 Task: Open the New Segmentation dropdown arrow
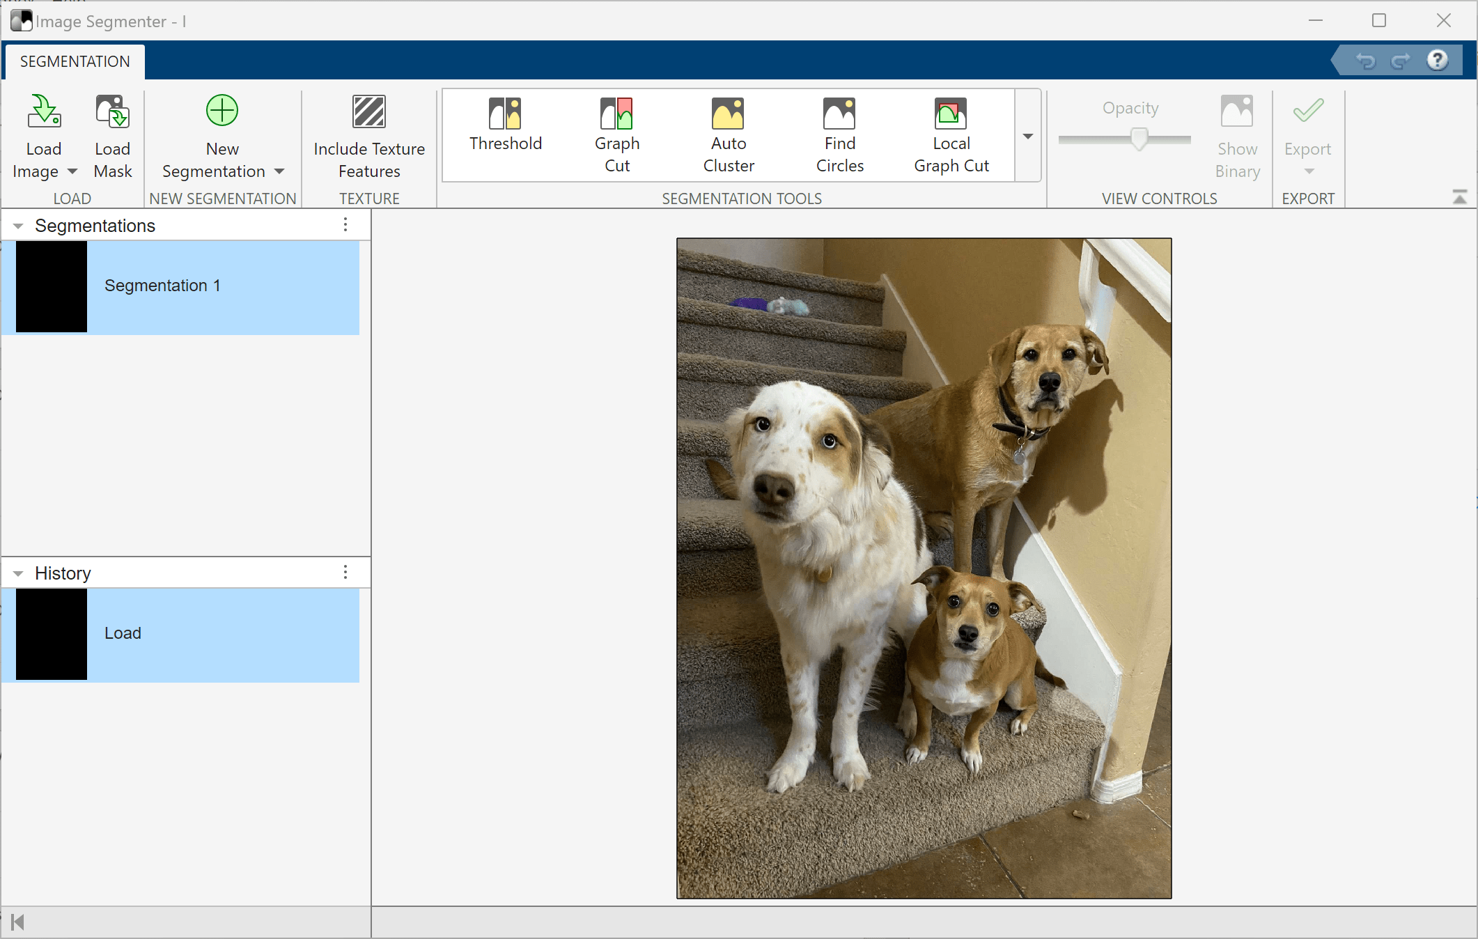pyautogui.click(x=279, y=171)
